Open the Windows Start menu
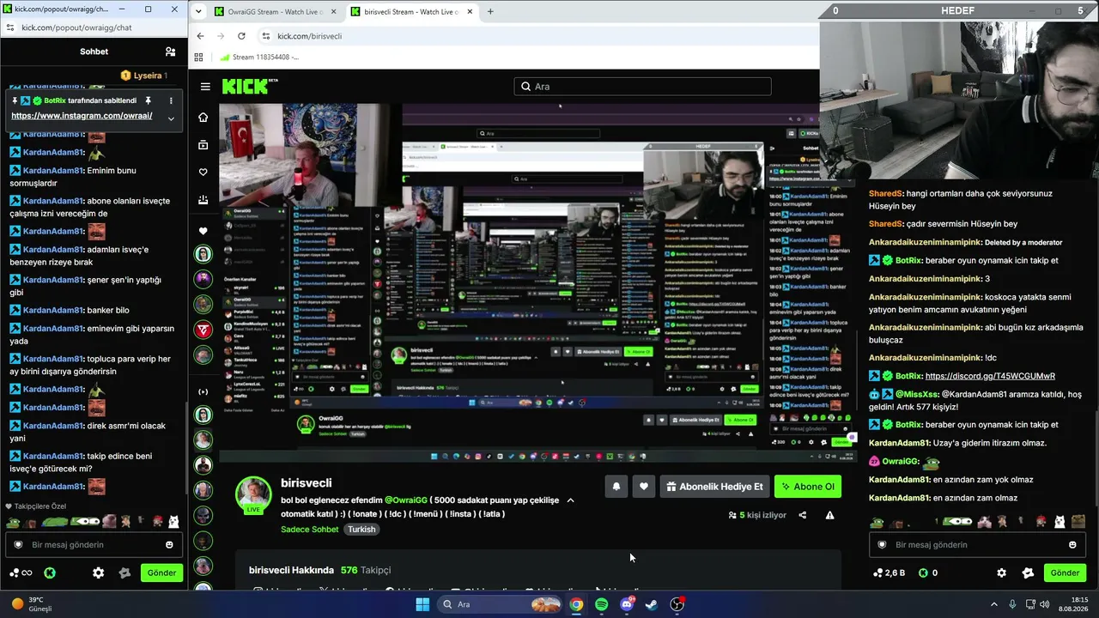Screen dimensions: 1099x618 coord(422,604)
